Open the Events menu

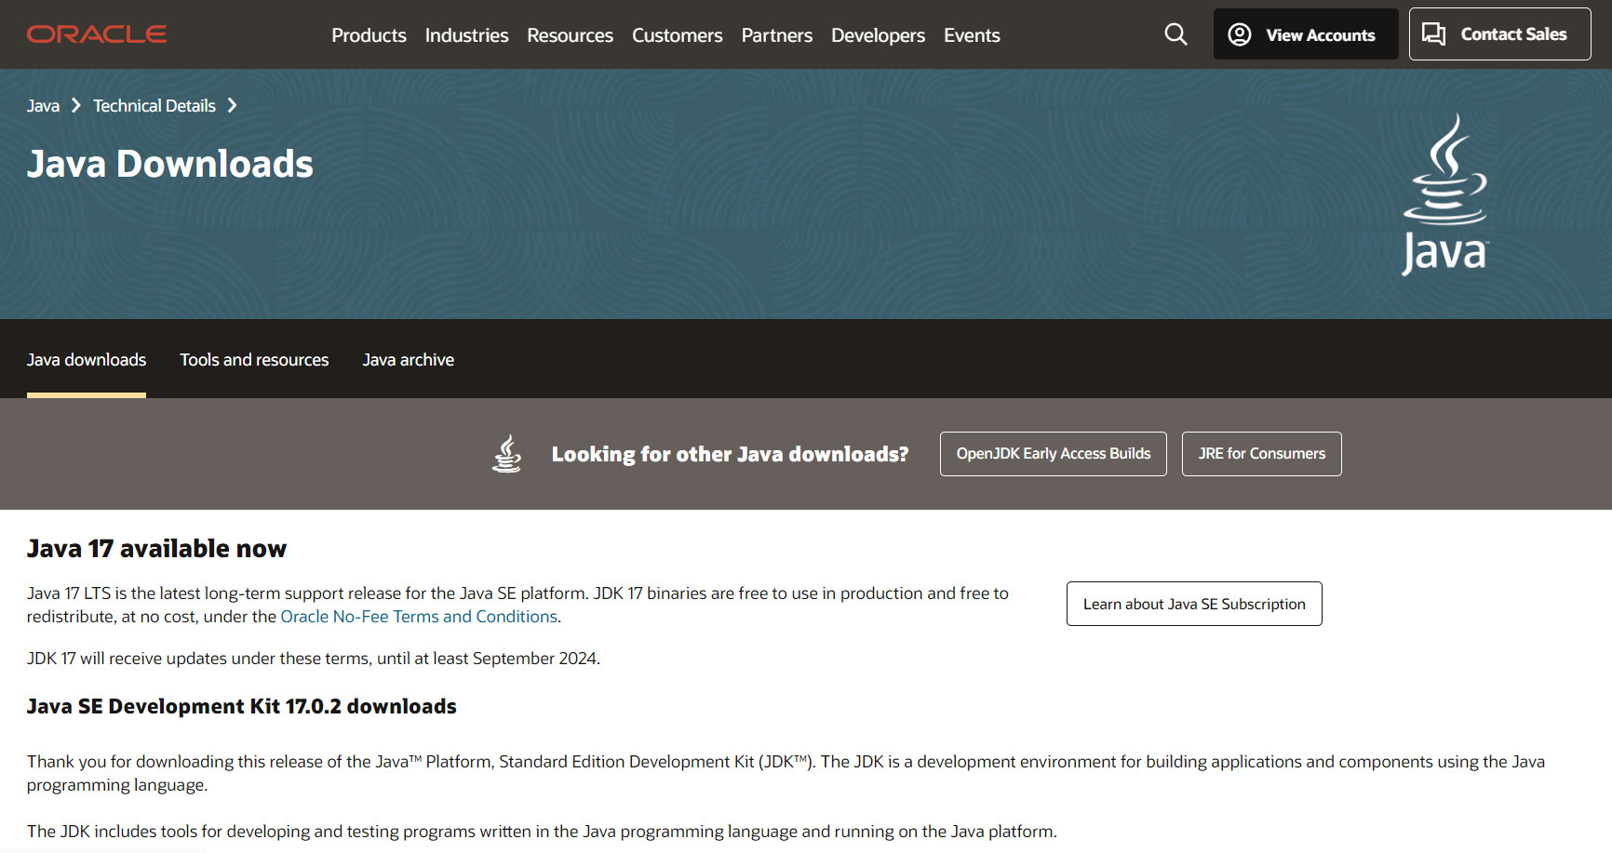pos(972,35)
